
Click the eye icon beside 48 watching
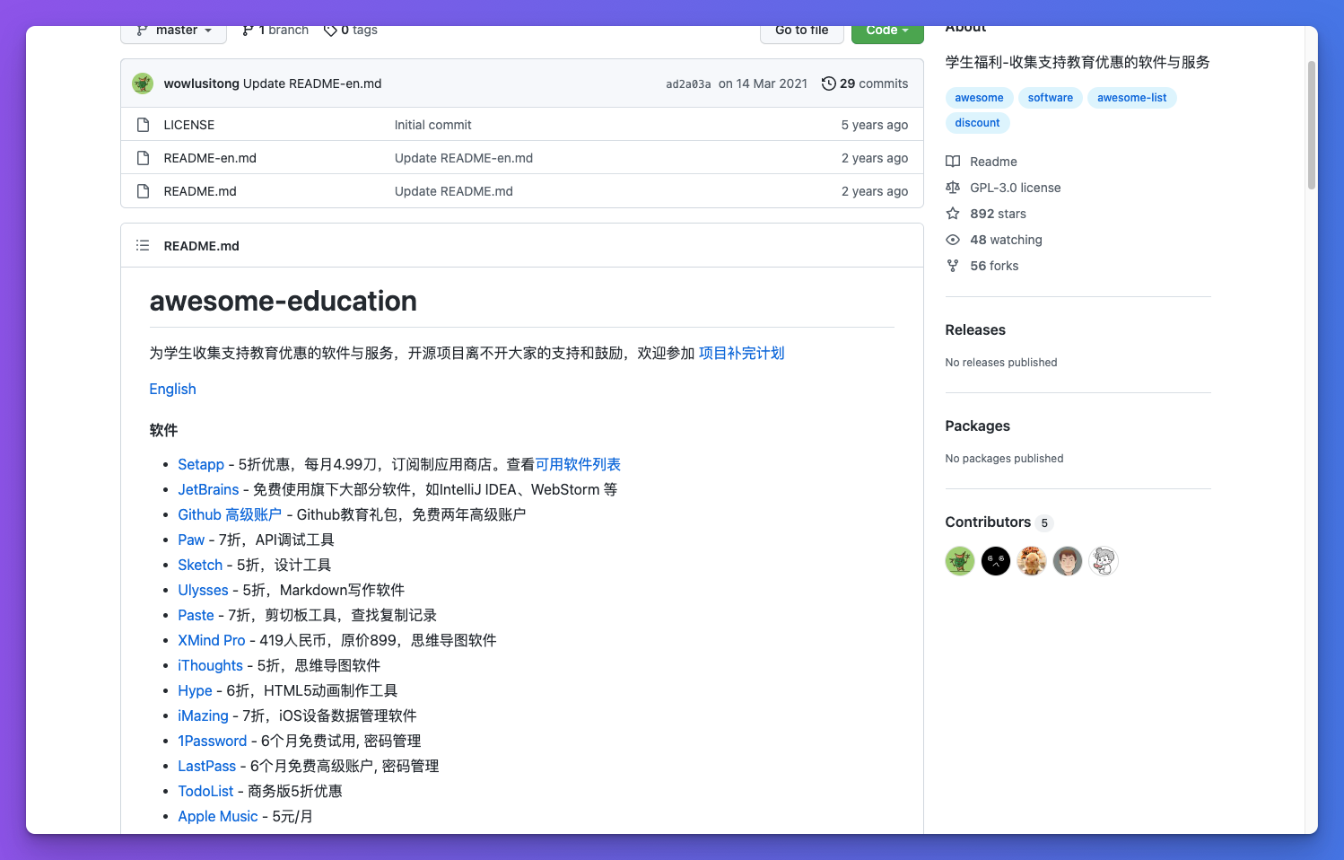[953, 240]
